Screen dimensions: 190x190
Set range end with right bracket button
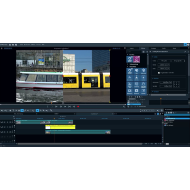coord(52,106)
